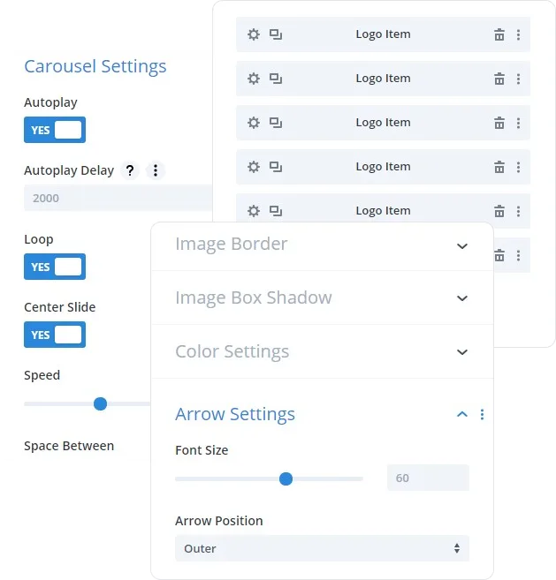Click the Autoplay Delay help icon

[x=130, y=170]
